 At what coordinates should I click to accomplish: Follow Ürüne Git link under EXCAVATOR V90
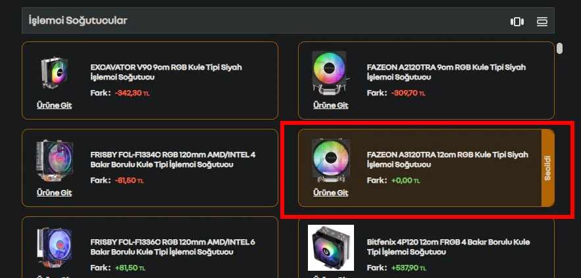tap(54, 106)
